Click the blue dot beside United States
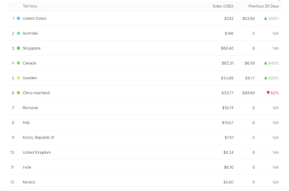Screen dimensions: 289x191 pos(18,18)
